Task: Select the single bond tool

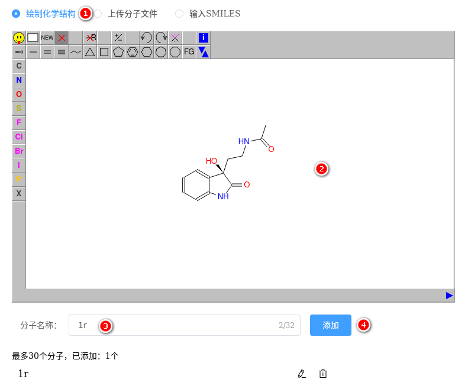Action: click(33, 52)
